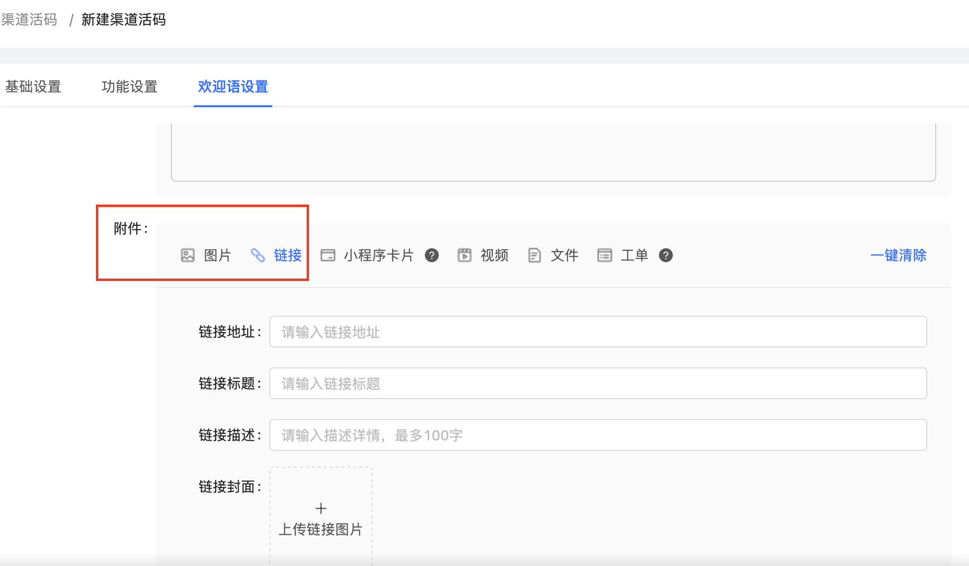The width and height of the screenshot is (969, 566).
Task: Click the 链接封面 label
Action: click(230, 487)
